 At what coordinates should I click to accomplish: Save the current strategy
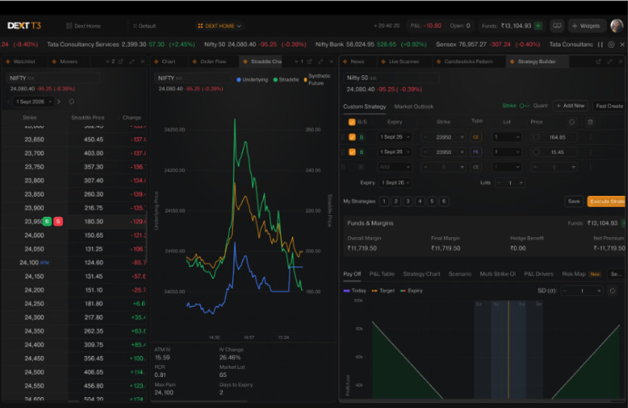coord(574,201)
